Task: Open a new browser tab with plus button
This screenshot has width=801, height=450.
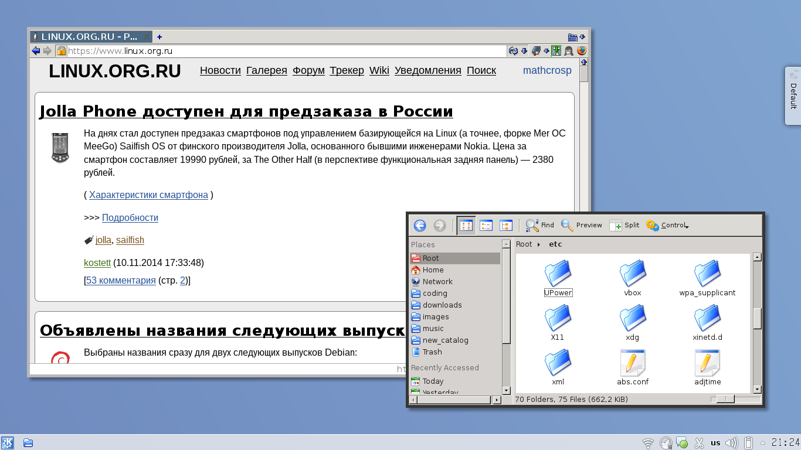Action: pyautogui.click(x=159, y=37)
